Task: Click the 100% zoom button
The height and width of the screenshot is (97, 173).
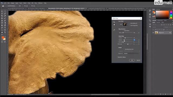Action: (x=20, y=6)
